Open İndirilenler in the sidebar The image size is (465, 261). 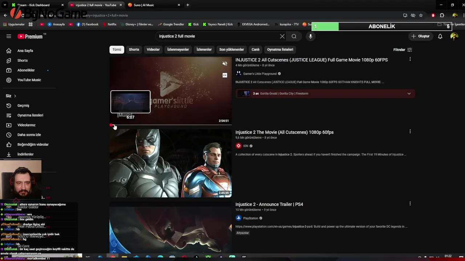click(25, 154)
